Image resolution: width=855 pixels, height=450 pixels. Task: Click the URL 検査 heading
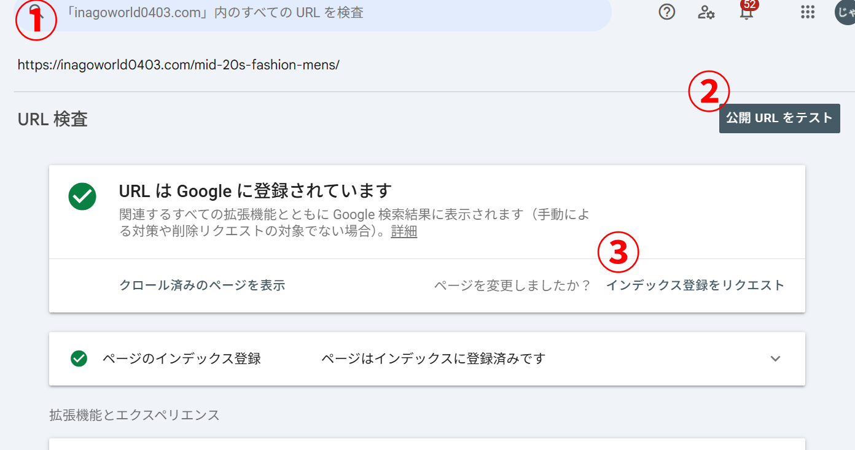[x=53, y=119]
